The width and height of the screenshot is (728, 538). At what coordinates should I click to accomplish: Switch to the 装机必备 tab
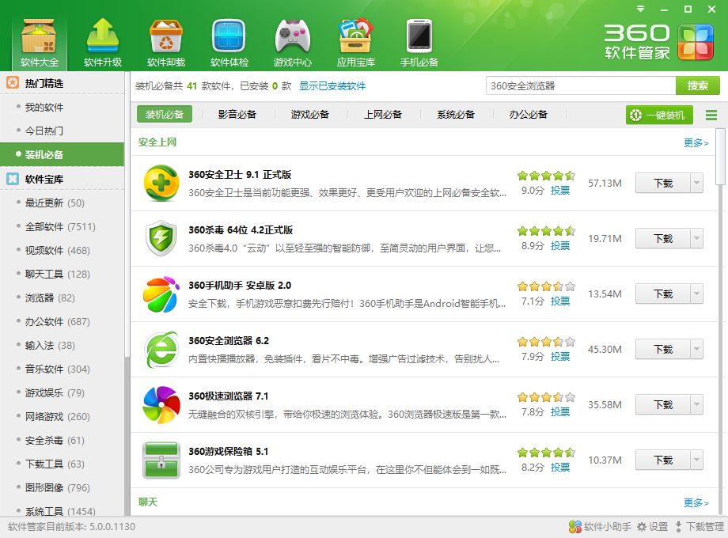(165, 114)
